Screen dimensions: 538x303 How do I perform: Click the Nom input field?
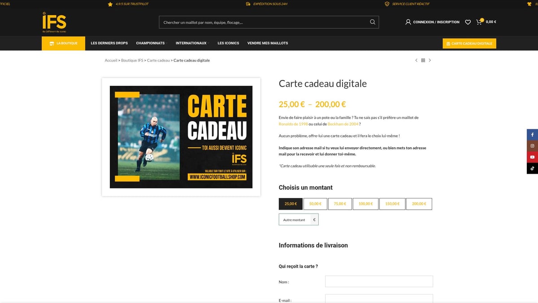coord(379,281)
